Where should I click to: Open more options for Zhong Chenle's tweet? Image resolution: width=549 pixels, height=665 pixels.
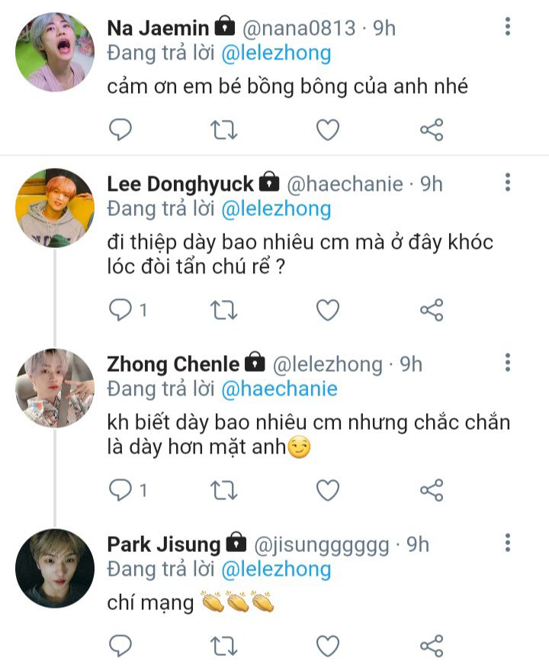coord(508,363)
